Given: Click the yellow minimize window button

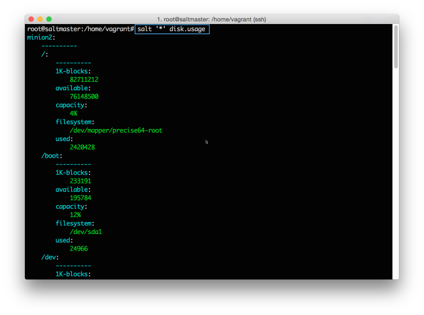Looking at the screenshot, I should (40, 19).
